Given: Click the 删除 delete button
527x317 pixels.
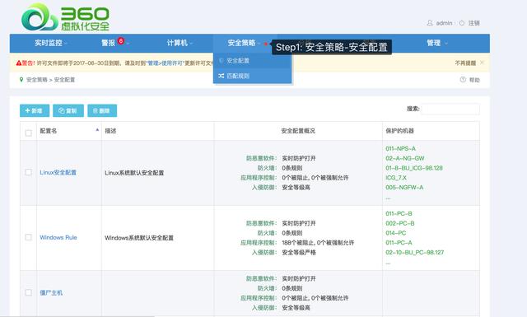Looking at the screenshot, I should coord(102,110).
